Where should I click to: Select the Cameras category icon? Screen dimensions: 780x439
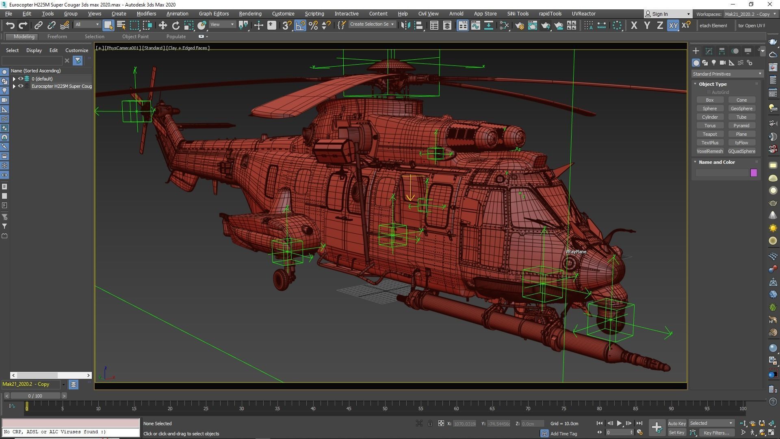click(x=723, y=63)
